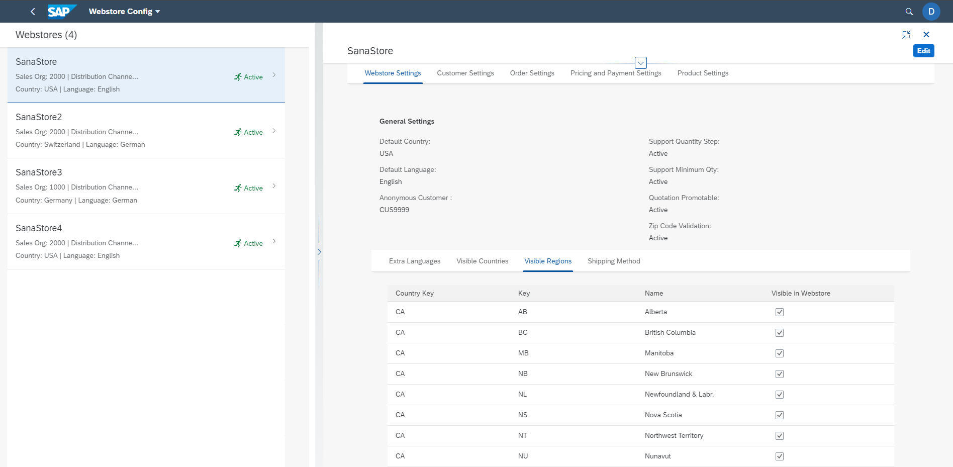The width and height of the screenshot is (953, 467).
Task: Toggle New Brunswick visibility checkbox
Action: tap(780, 374)
